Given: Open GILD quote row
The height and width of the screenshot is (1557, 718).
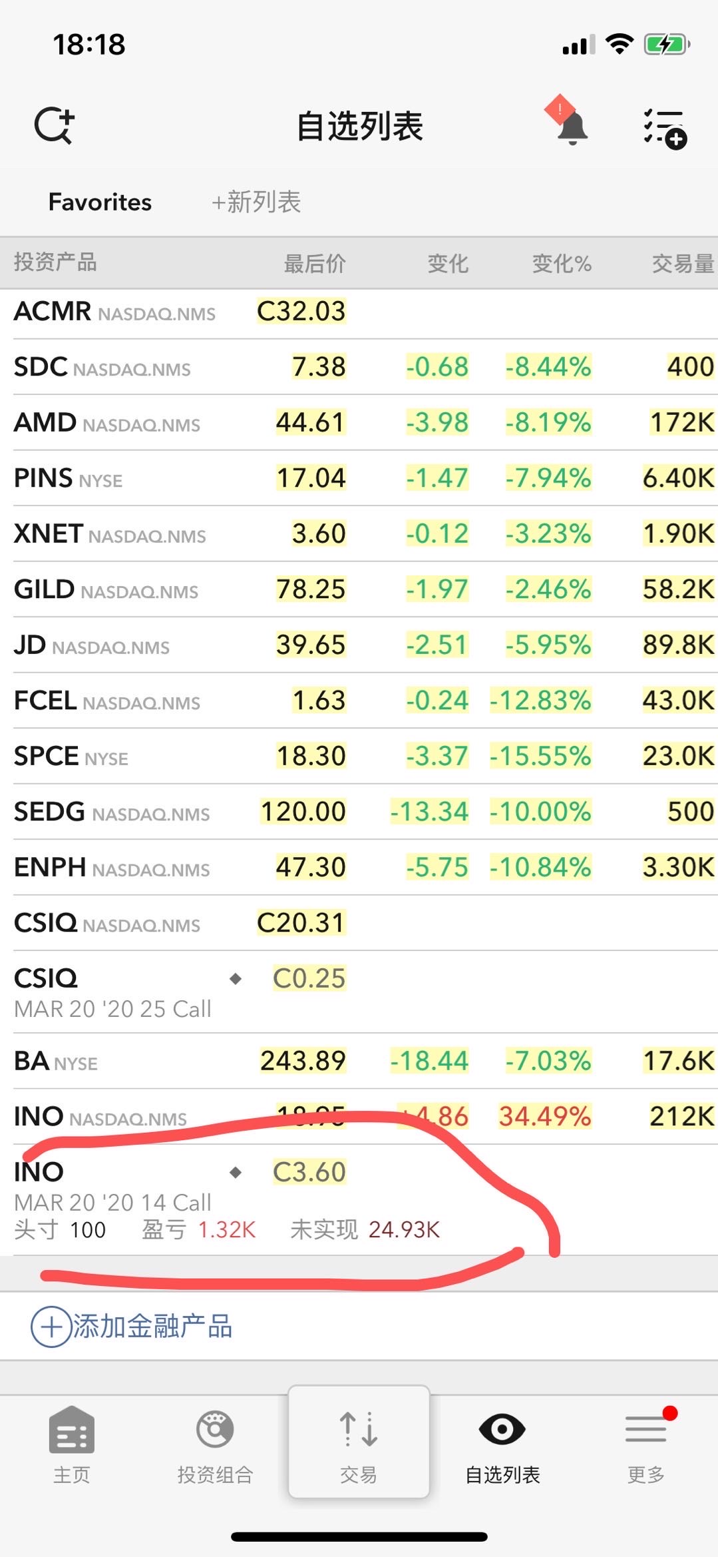Looking at the screenshot, I should point(359,589).
